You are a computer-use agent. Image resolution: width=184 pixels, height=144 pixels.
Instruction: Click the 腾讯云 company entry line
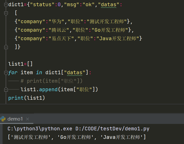[74, 30]
